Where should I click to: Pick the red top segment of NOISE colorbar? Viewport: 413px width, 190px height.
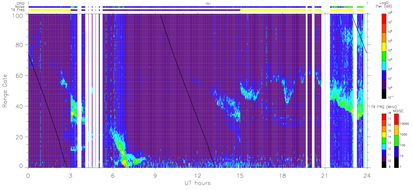(x=396, y=119)
